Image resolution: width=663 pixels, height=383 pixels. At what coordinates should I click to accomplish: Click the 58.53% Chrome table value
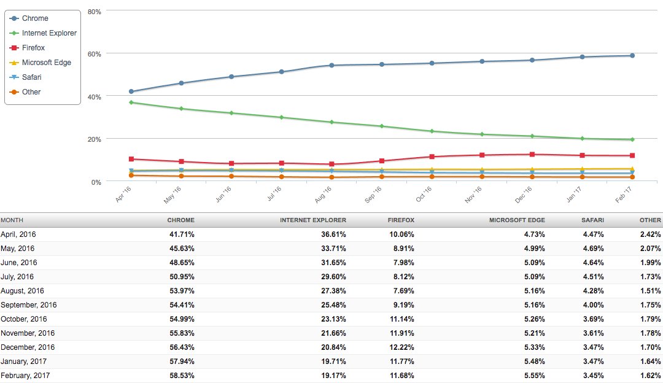(x=182, y=376)
